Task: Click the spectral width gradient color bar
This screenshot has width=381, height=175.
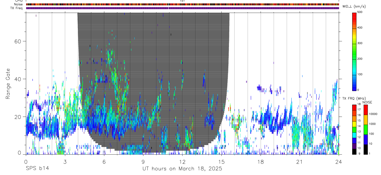Action: (354, 51)
